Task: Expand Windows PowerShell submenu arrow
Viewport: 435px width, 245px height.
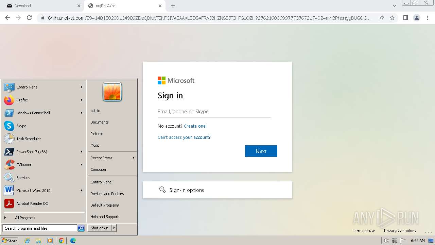Action: click(82, 113)
